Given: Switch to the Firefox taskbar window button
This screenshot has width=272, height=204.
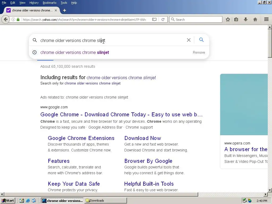Looking at the screenshot, I should point(62,201).
